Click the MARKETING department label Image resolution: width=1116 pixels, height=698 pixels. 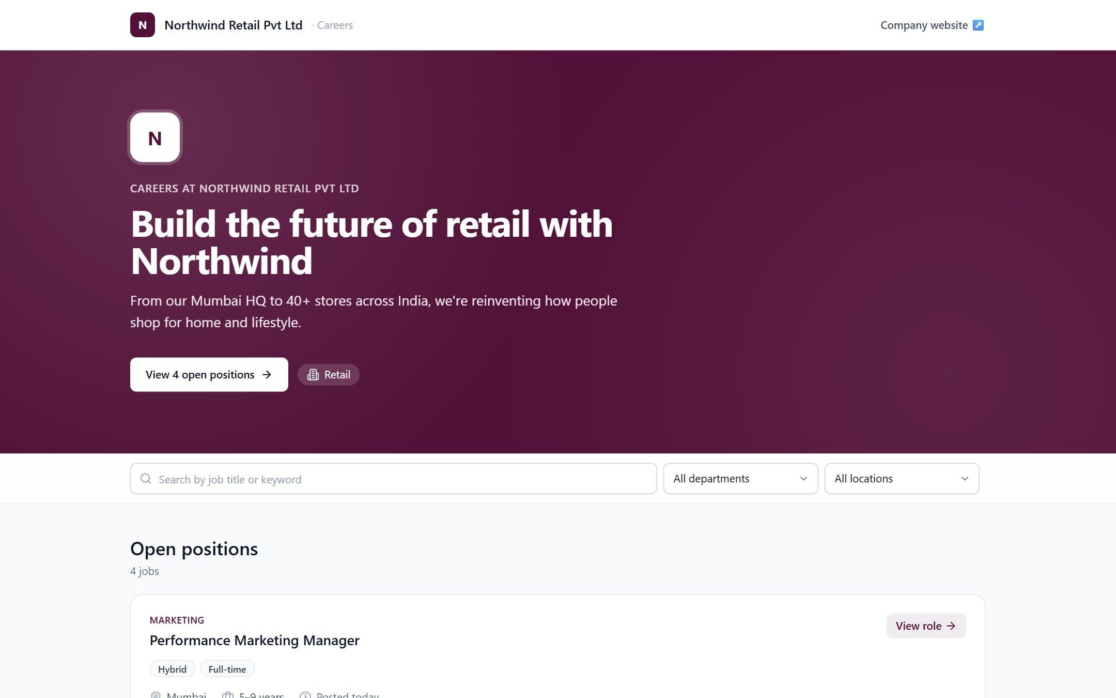(177, 620)
